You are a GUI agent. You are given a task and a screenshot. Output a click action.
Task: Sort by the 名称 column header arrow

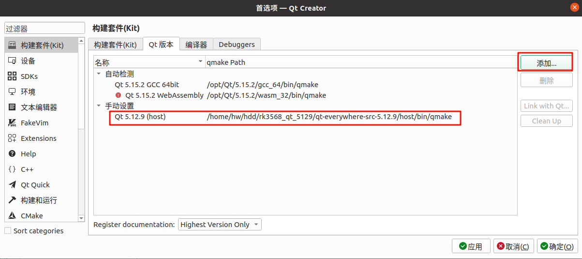201,62
